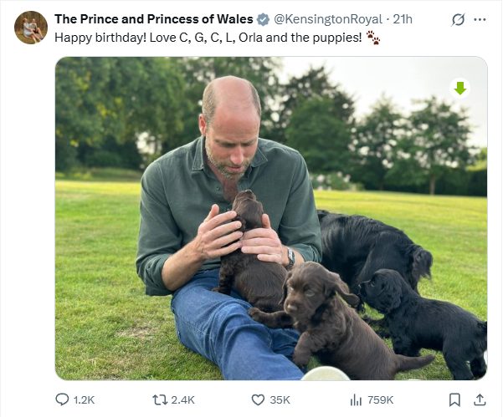Bookmark this post
Screen dimensions: 503x417
click(x=454, y=399)
